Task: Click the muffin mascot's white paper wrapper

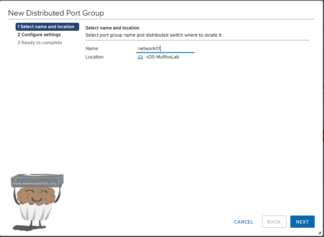Action: (36, 213)
